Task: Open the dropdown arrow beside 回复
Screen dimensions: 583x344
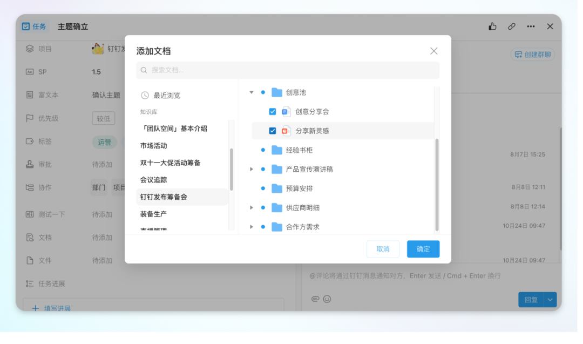Action: pyautogui.click(x=550, y=299)
